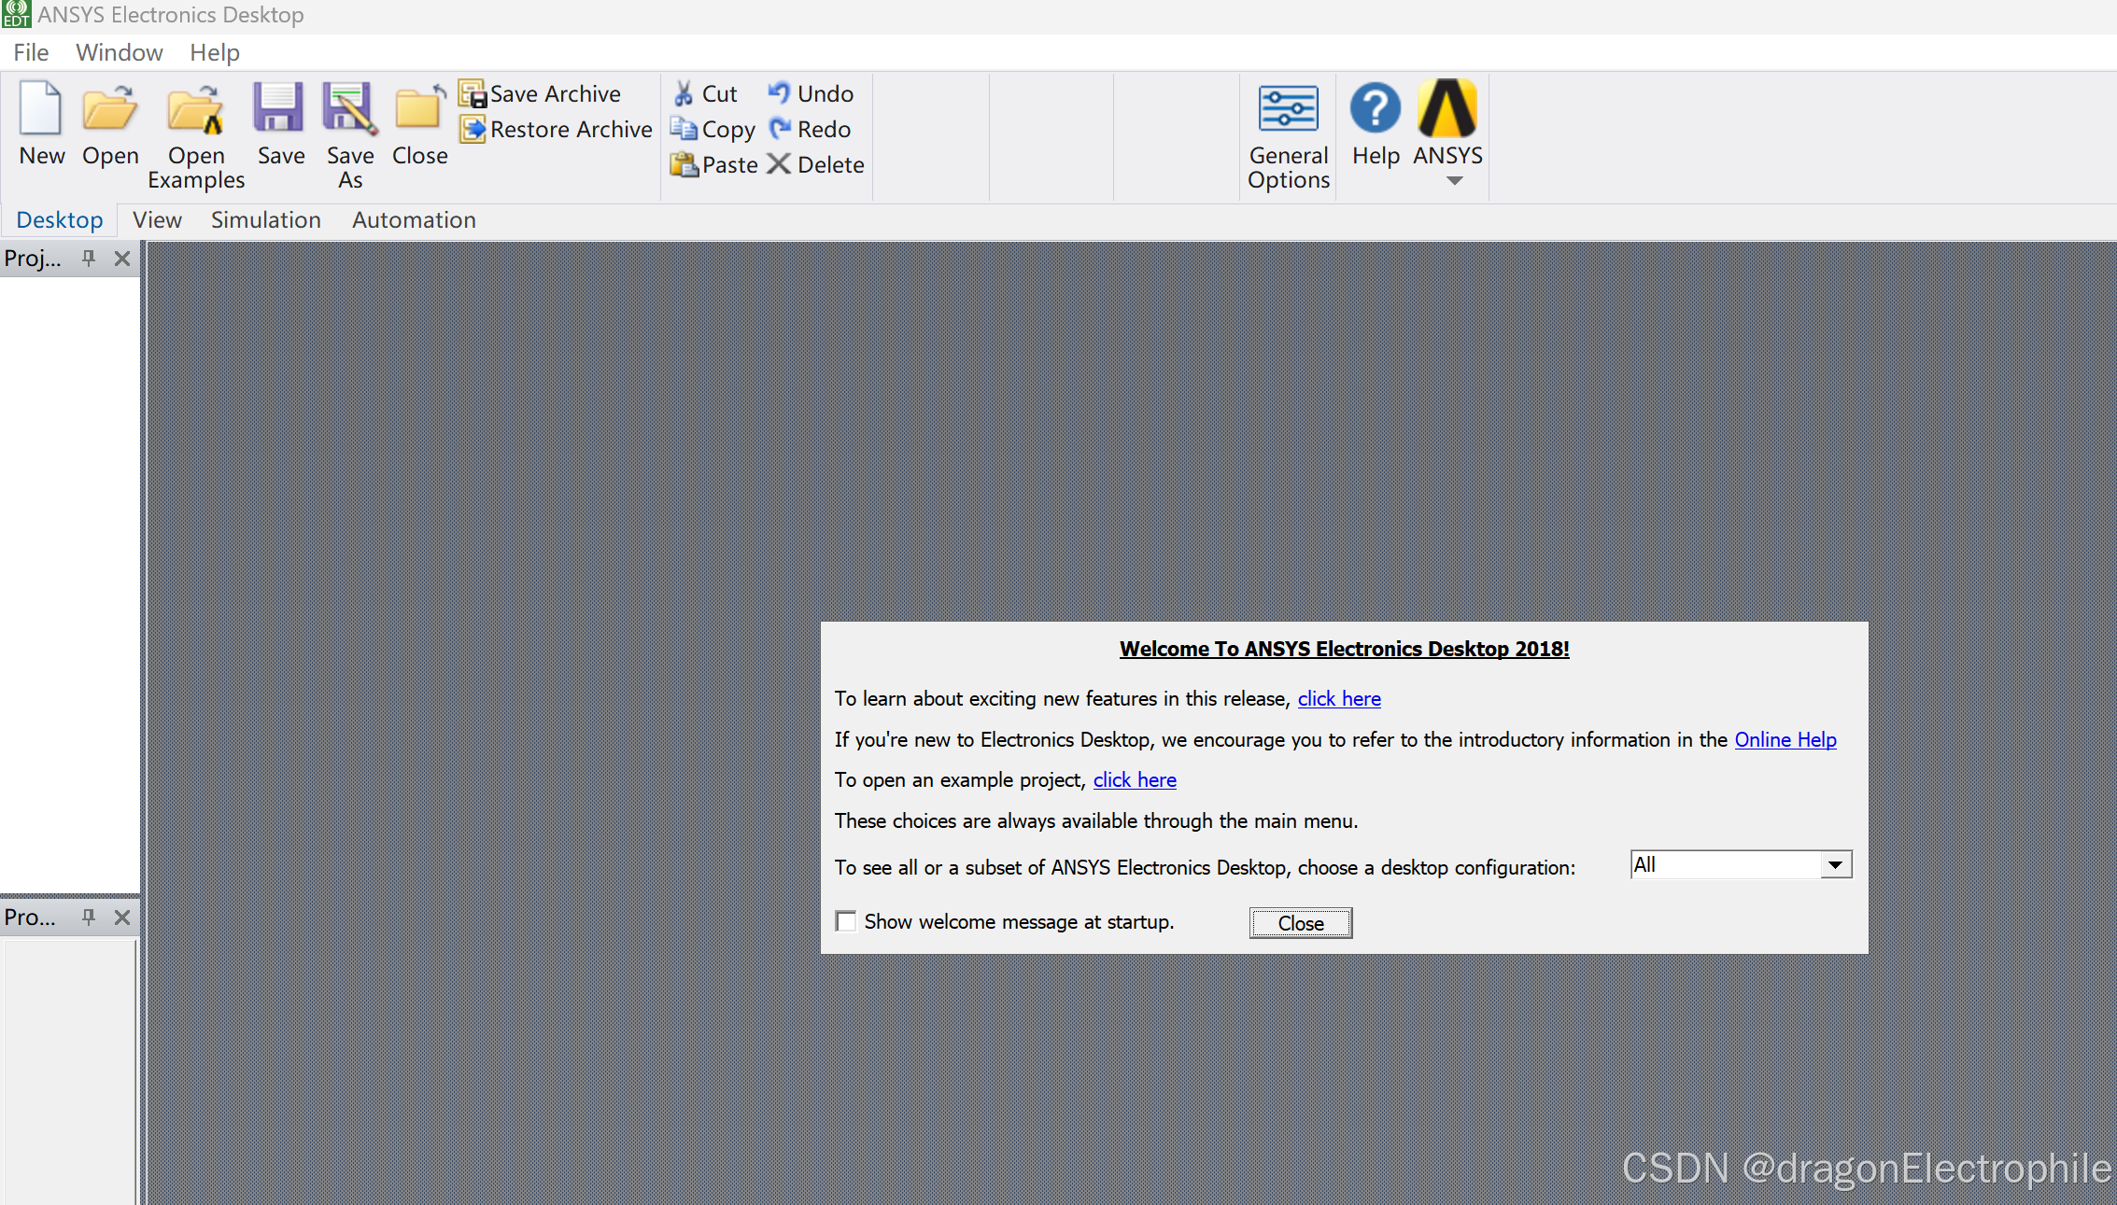
Task: Toggle pin on the Properties panel
Action: 89,917
